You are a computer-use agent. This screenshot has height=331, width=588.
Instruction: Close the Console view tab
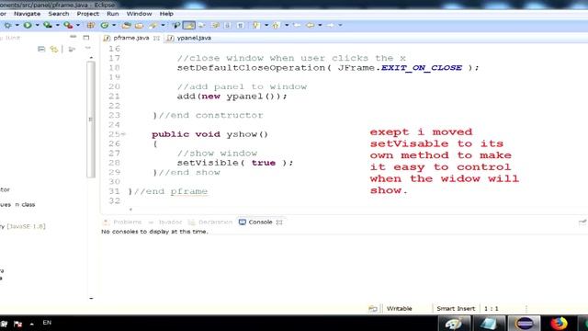[279, 223]
